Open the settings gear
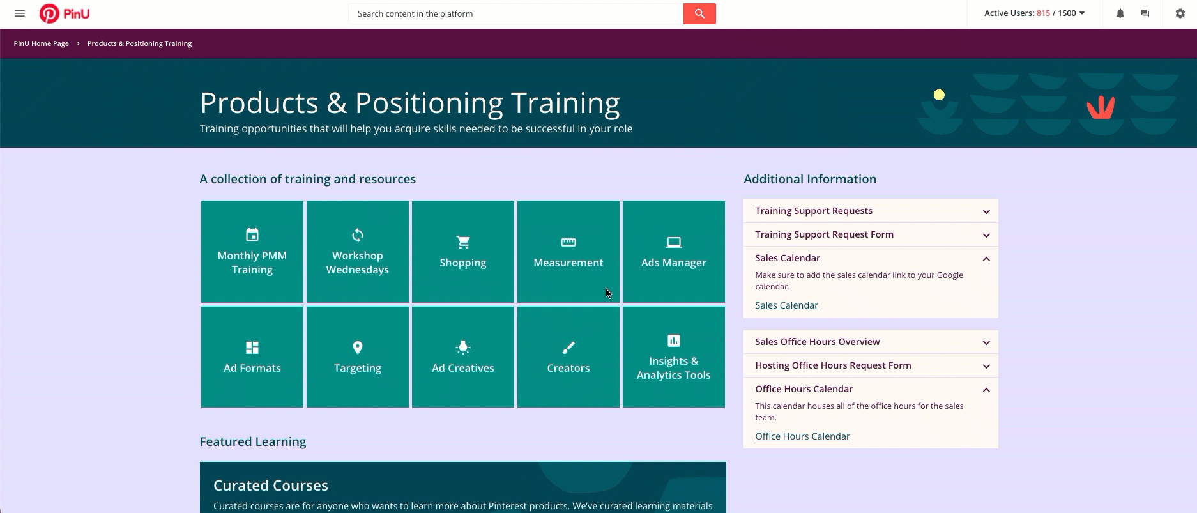The width and height of the screenshot is (1197, 513). [1180, 13]
